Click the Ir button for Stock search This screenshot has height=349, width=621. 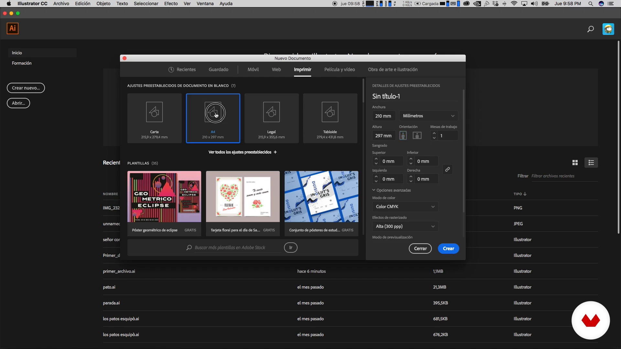(x=290, y=248)
